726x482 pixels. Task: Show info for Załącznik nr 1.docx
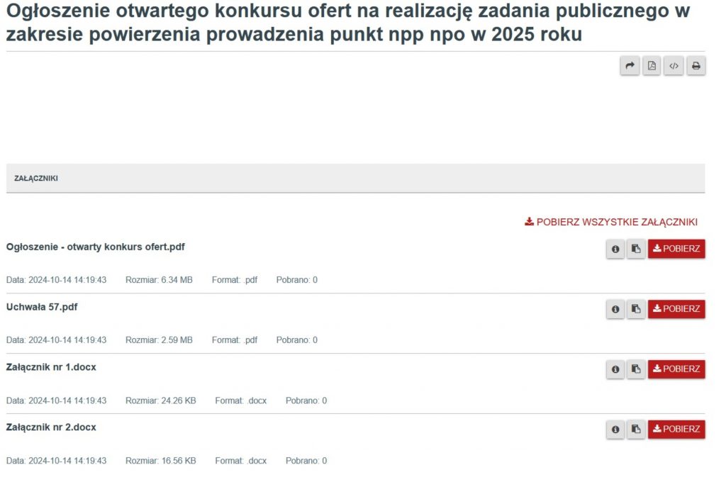click(x=615, y=369)
